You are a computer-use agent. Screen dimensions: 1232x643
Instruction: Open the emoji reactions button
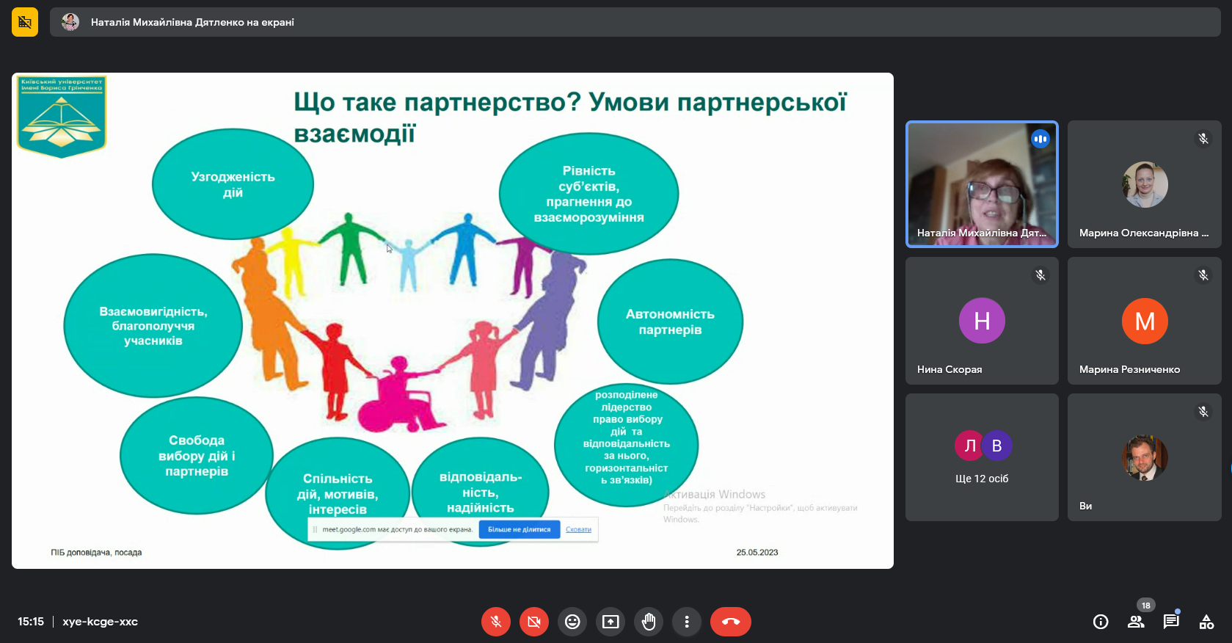pos(572,622)
